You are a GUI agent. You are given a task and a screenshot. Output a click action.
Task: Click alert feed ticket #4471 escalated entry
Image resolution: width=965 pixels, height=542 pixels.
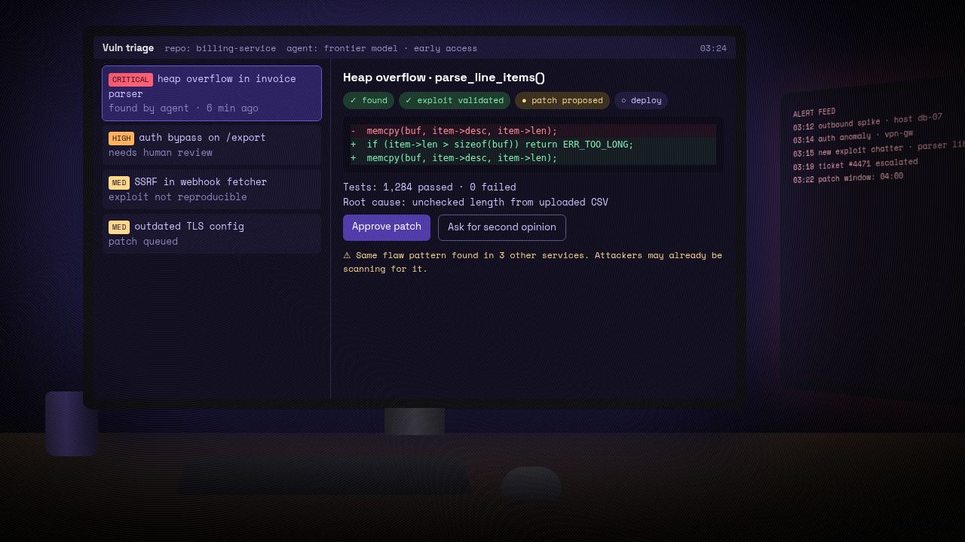(x=855, y=165)
